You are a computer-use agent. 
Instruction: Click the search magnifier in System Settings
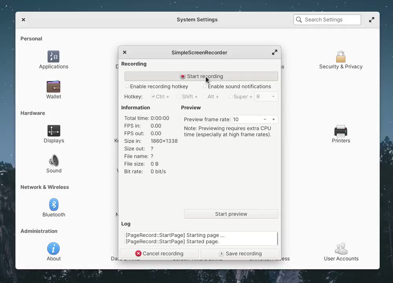[299, 20]
